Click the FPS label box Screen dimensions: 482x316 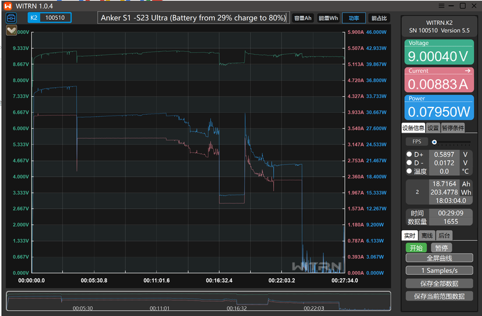coord(416,141)
